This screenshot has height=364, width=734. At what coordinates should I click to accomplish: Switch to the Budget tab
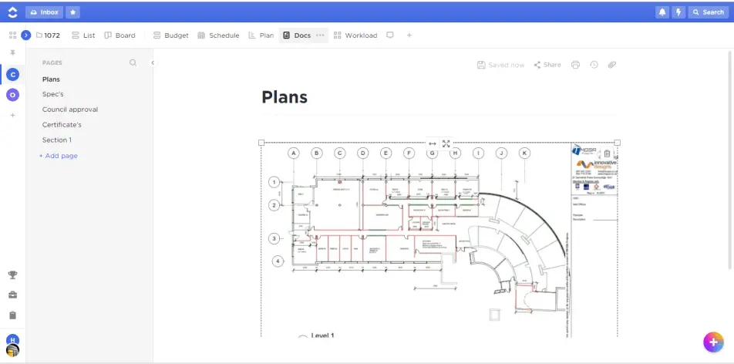171,35
